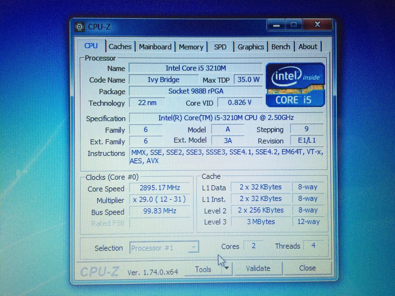Click the Family value field
The image size is (395, 296).
(146, 130)
